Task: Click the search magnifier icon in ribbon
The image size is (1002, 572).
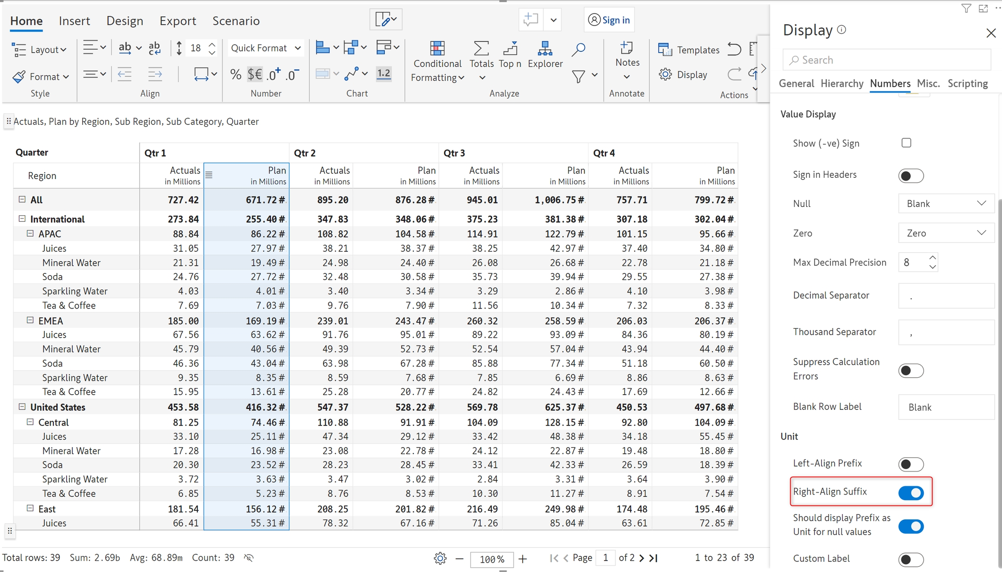Action: [578, 50]
